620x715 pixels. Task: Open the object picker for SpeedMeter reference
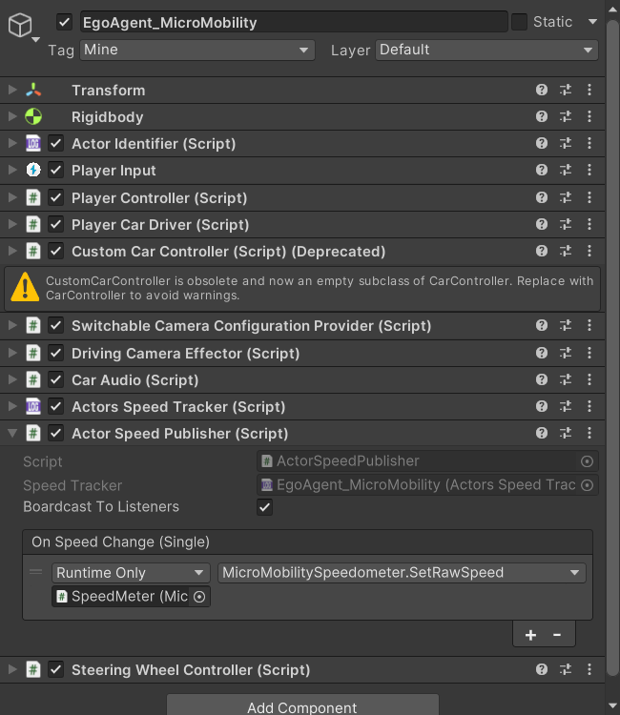(199, 597)
